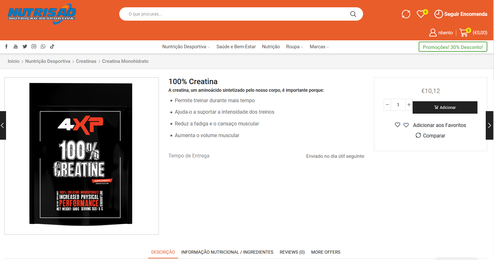494x260 pixels.
Task: Visit the Twitter profile icon
Action: coord(25,46)
